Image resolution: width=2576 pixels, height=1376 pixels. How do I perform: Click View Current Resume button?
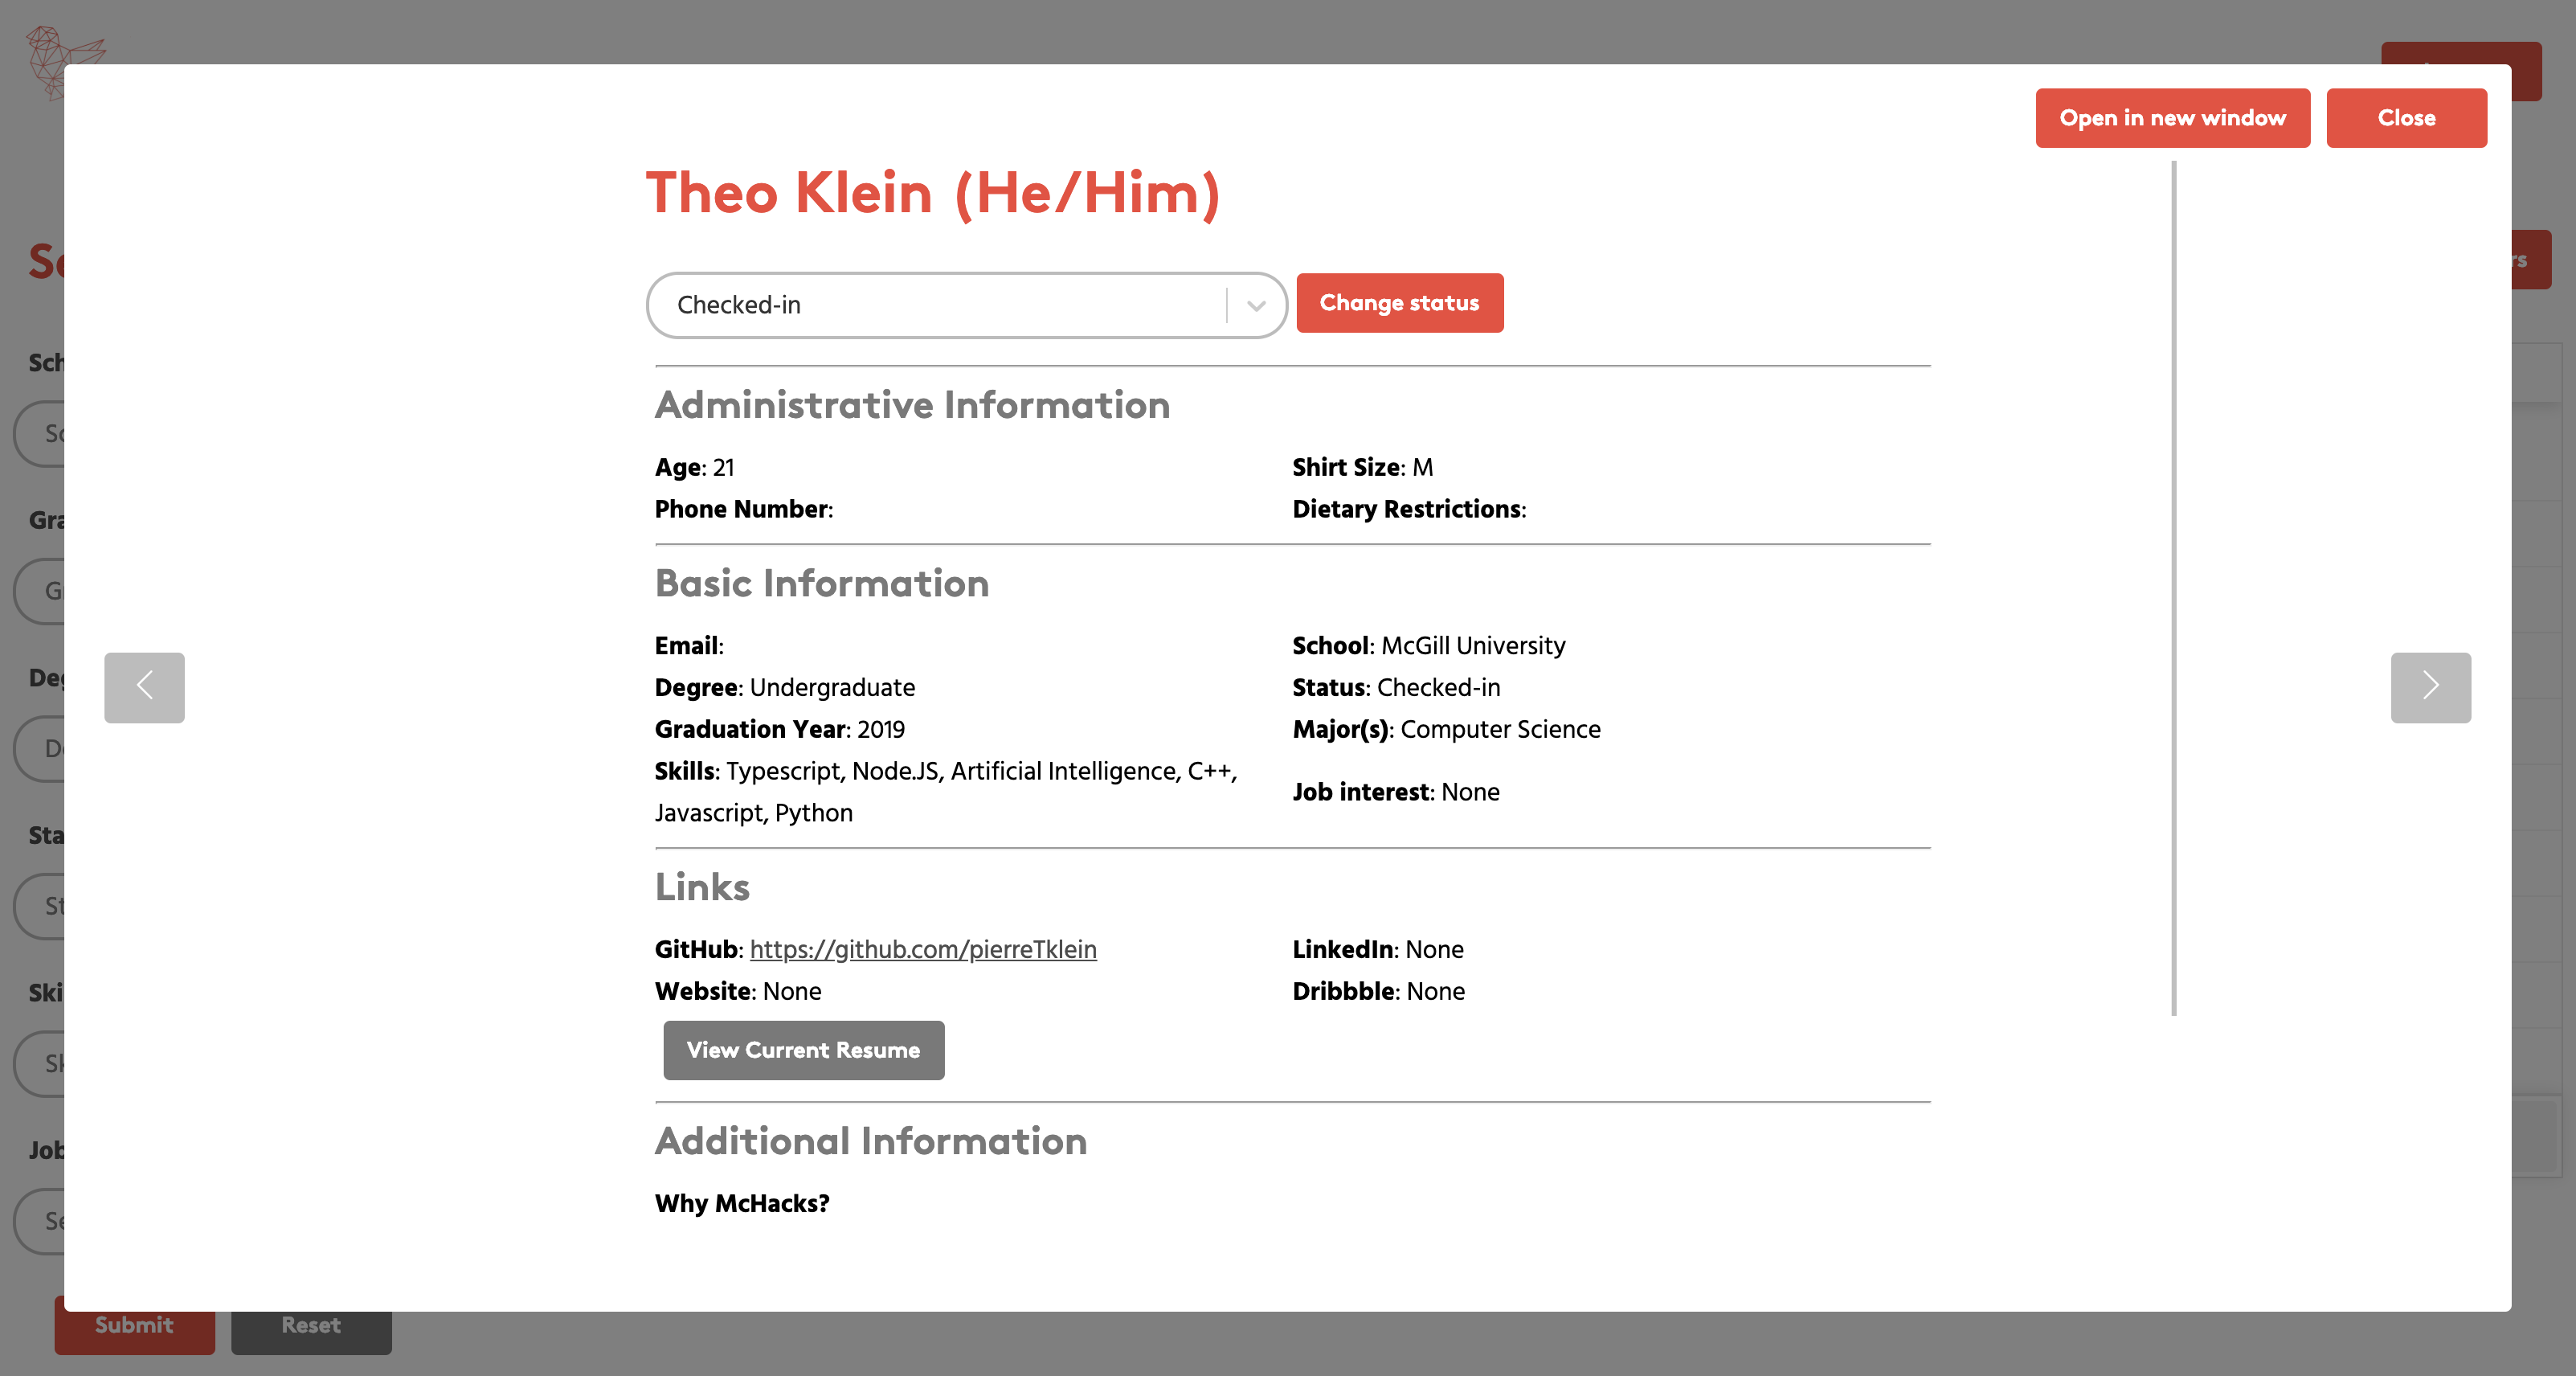[x=803, y=1050]
